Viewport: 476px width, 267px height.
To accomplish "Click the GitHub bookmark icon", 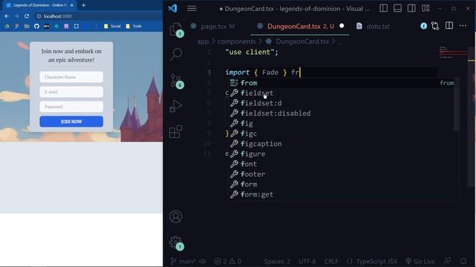I will 36,27.
